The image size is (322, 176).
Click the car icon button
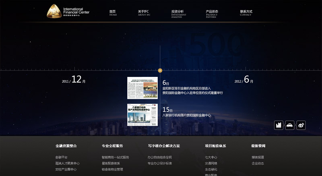pos(289,125)
